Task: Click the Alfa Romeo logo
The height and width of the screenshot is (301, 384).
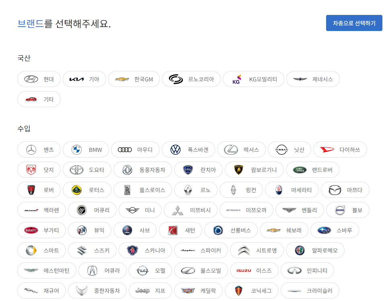Action: coord(300,251)
